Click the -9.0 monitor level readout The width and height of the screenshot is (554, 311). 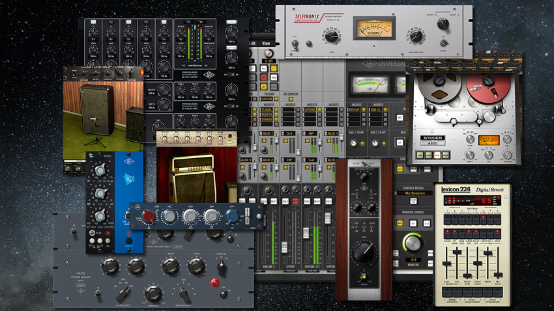413,260
